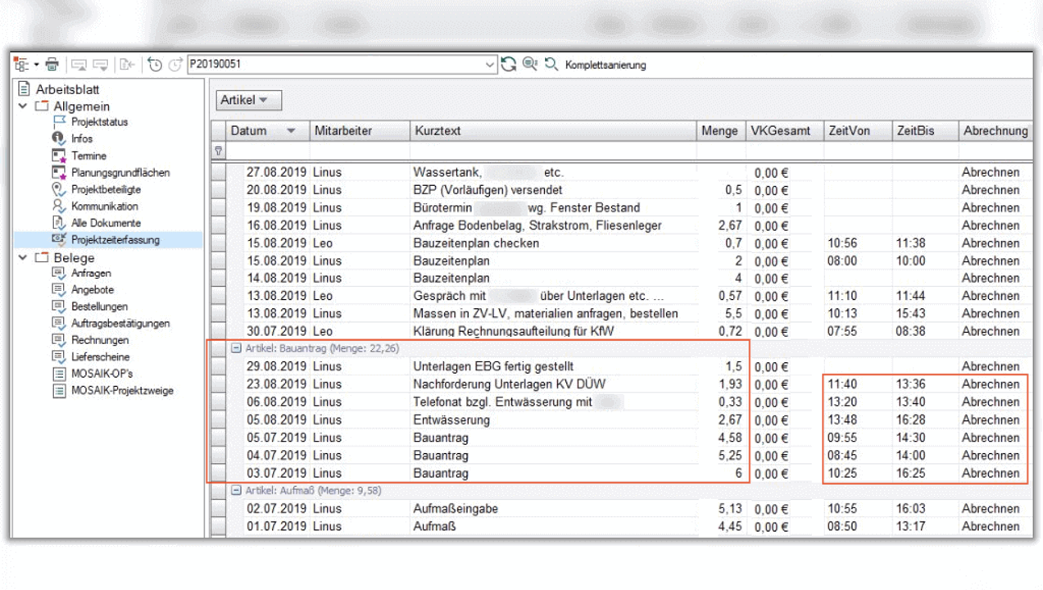
Task: Click the print icon in the toolbar
Action: pos(52,64)
